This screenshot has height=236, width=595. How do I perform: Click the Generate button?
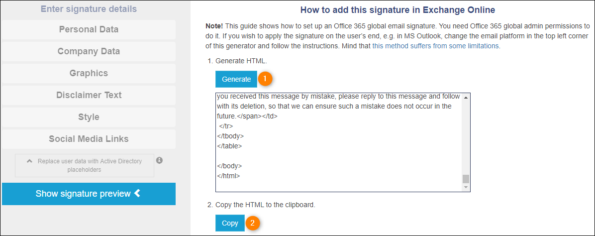point(236,79)
